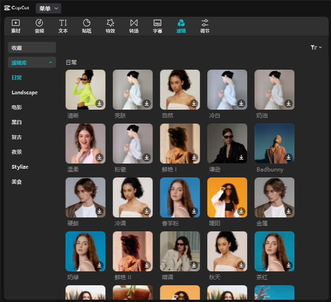
Task: Select the 日常 category
Action: [x=17, y=78]
